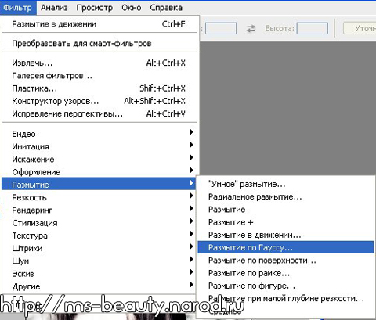The width and height of the screenshot is (376, 320).
Task: Open the Извлечь filter dialog
Action: (x=99, y=63)
